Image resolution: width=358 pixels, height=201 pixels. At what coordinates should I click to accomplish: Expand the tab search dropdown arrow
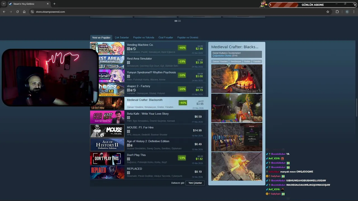point(4,4)
